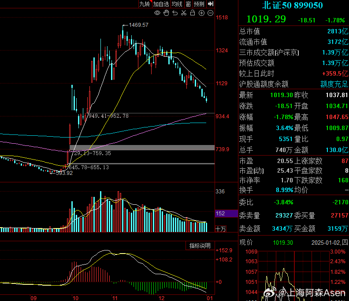Click the 北证50 899050 title

292,5
